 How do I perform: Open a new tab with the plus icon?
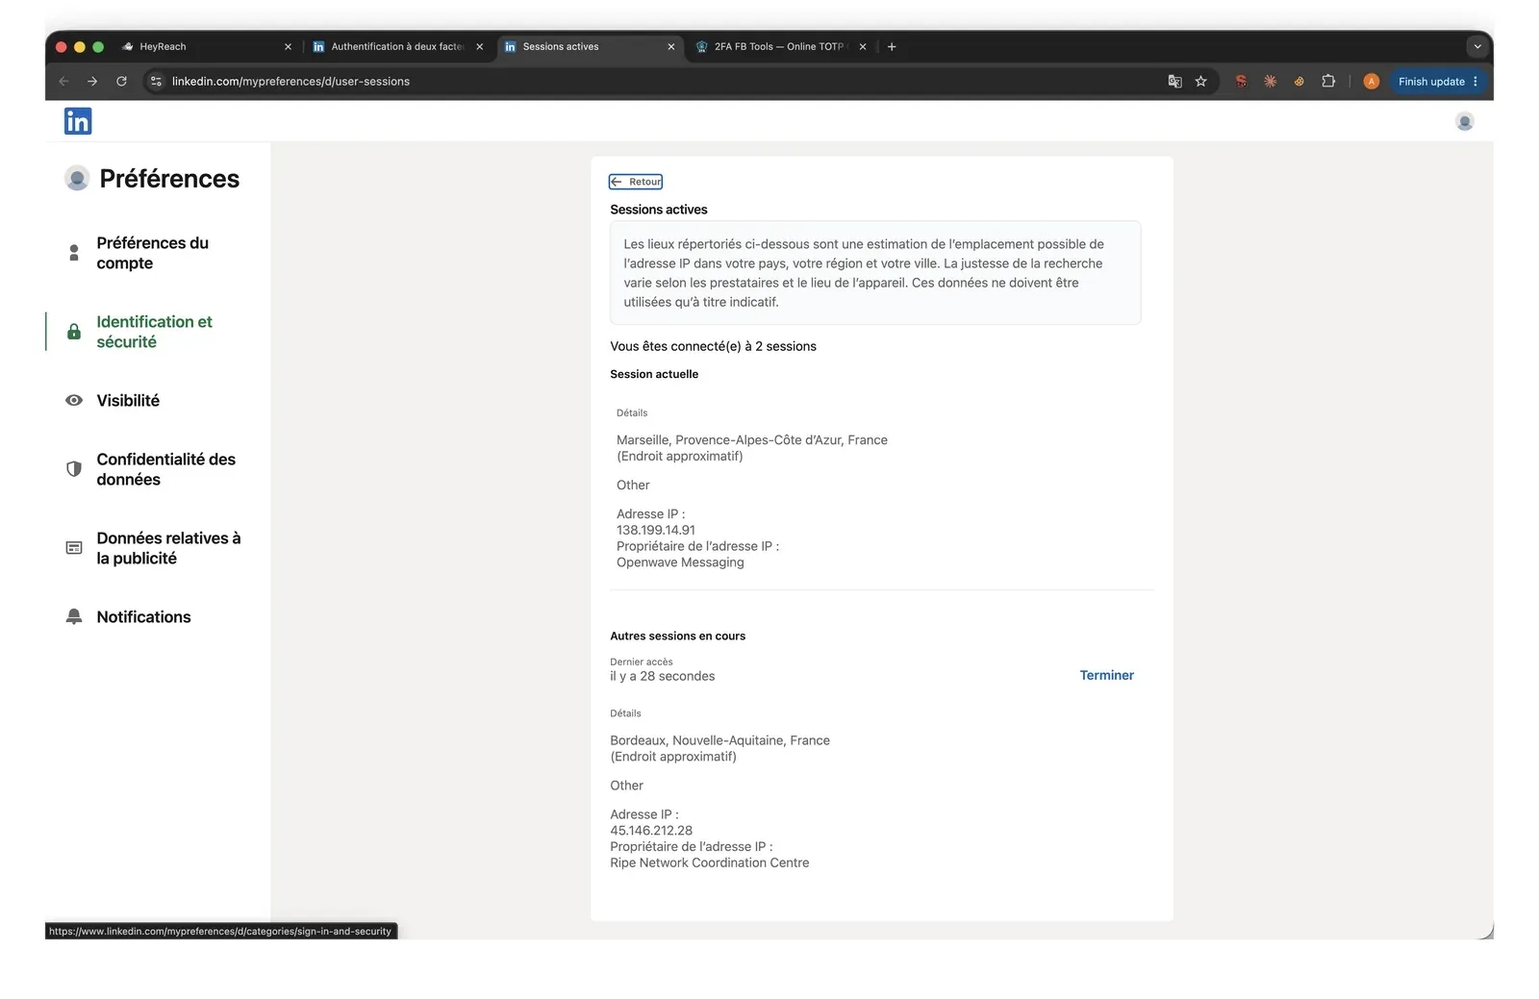tap(892, 46)
